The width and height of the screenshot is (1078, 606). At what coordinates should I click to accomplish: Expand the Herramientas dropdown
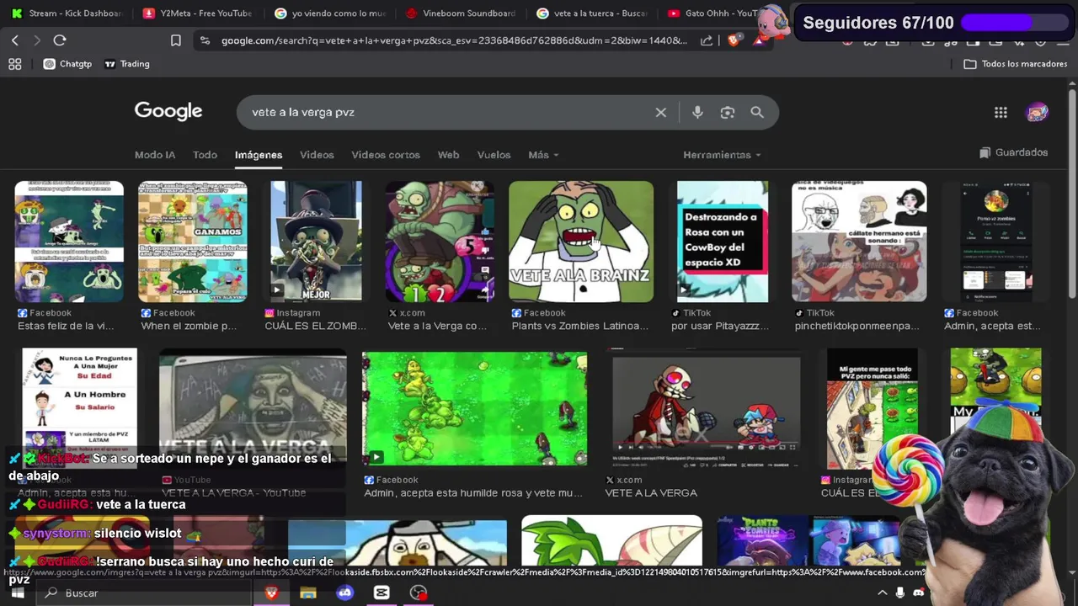pyautogui.click(x=722, y=155)
